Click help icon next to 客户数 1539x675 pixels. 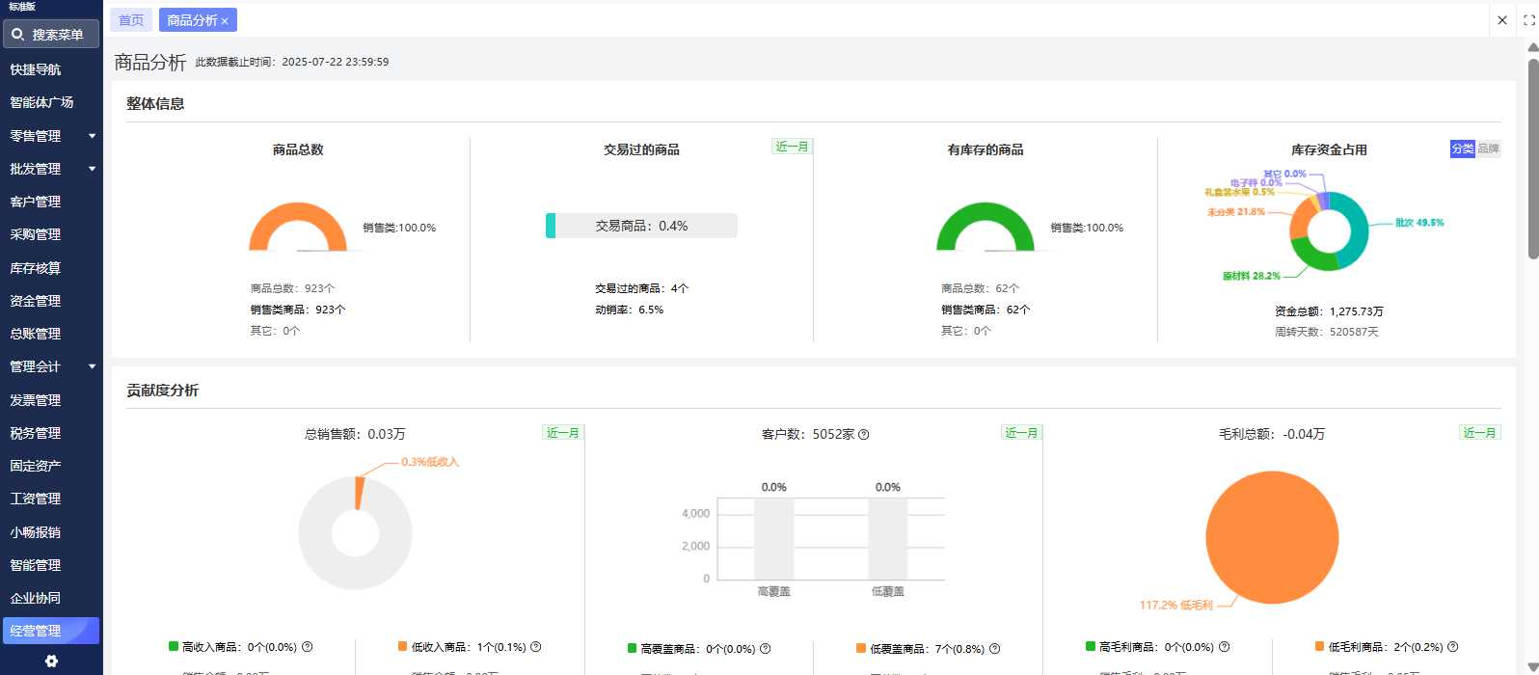coord(864,435)
